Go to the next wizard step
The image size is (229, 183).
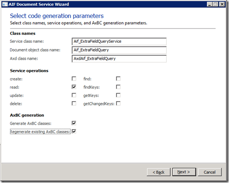click(x=184, y=172)
